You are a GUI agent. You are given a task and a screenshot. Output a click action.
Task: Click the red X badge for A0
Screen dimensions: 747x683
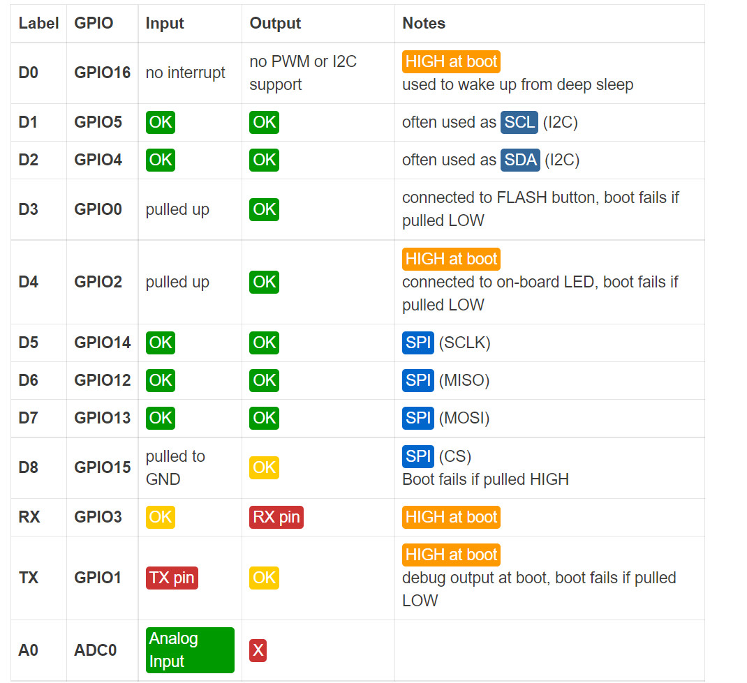point(258,651)
